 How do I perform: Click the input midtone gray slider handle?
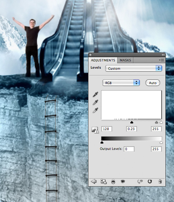tap(157, 122)
